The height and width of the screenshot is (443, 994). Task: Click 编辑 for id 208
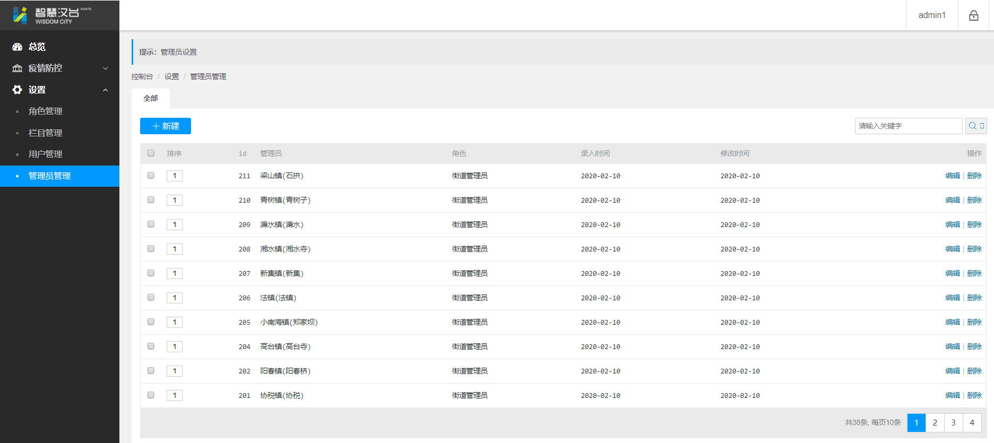pos(953,249)
